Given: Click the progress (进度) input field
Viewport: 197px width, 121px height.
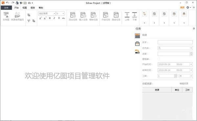Looking at the screenshot, I should click(x=174, y=54).
